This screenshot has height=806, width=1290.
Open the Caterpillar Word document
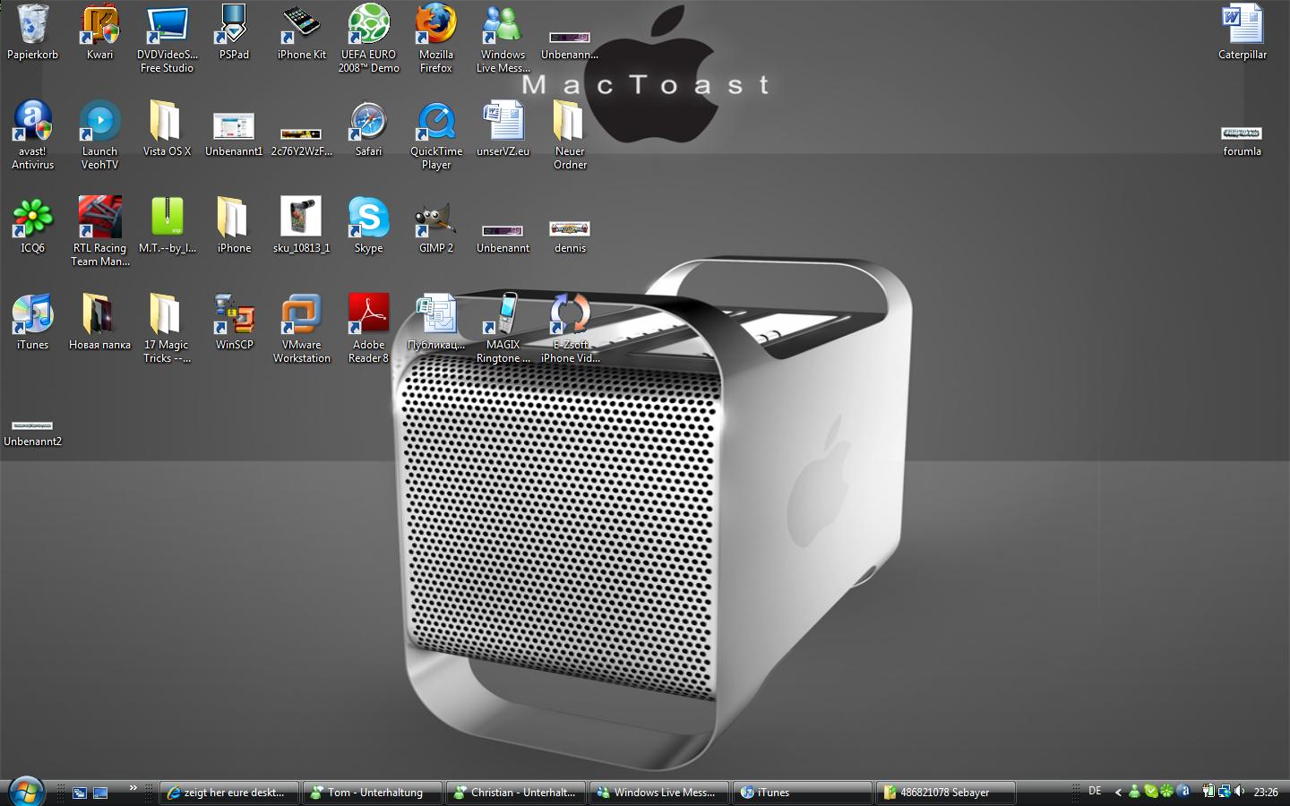(1242, 26)
